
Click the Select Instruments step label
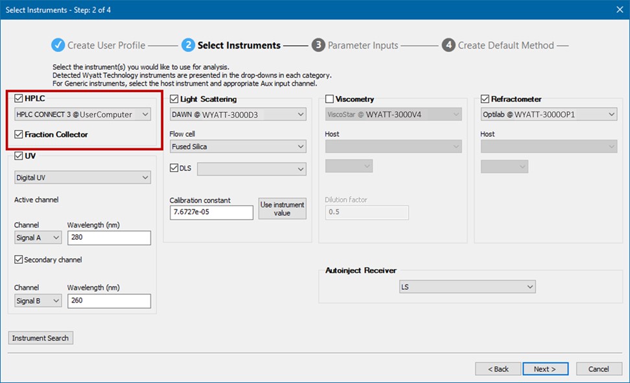coord(239,45)
